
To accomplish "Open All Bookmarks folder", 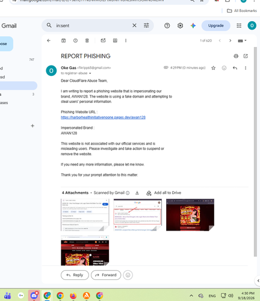I will (x=242, y=11).
